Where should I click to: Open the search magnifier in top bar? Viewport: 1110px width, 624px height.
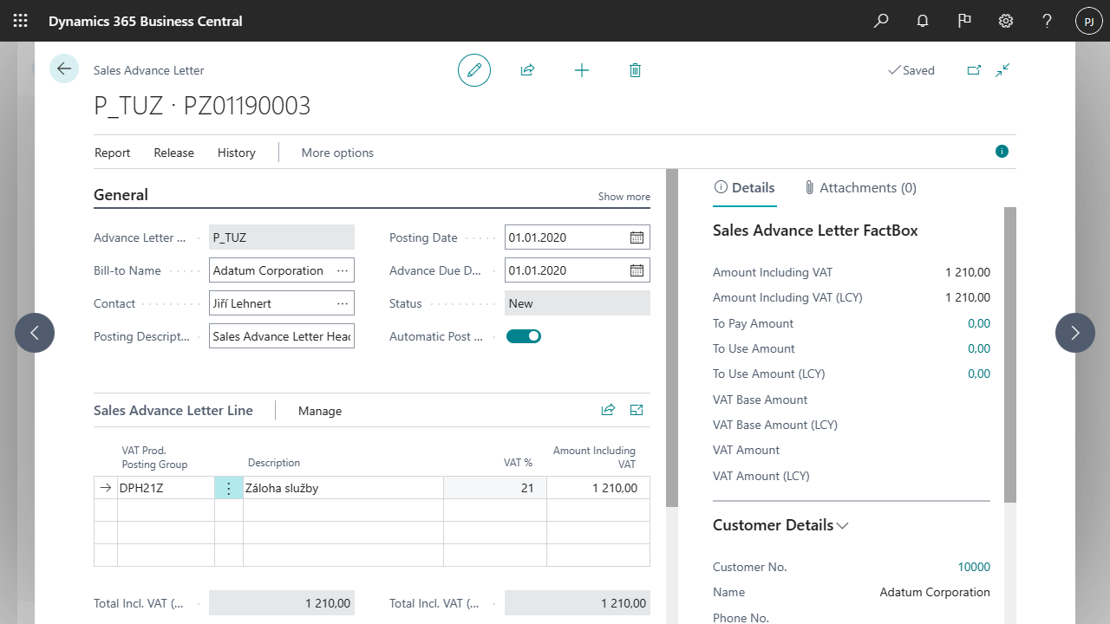pos(881,21)
